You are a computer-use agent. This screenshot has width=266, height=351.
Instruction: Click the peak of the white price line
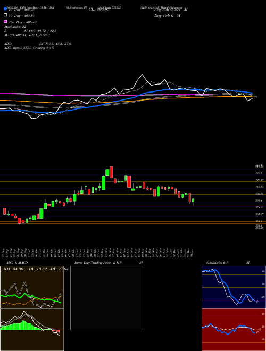coord(142,75)
